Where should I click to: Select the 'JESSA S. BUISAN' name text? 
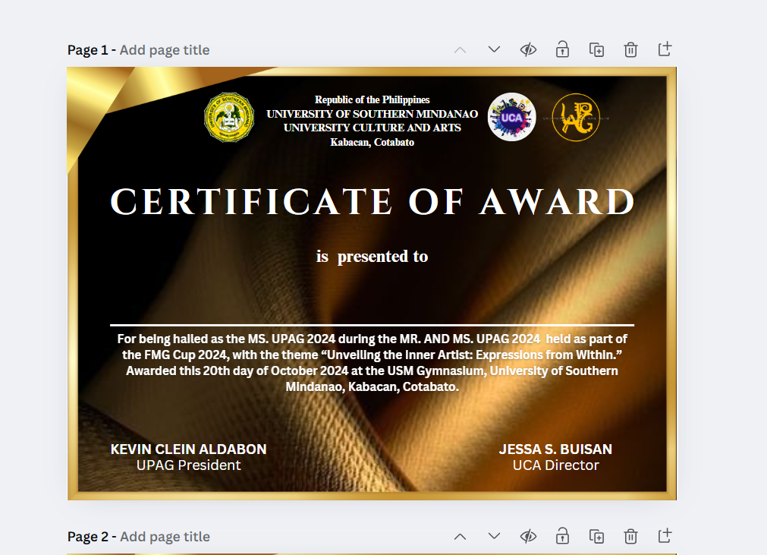(555, 449)
